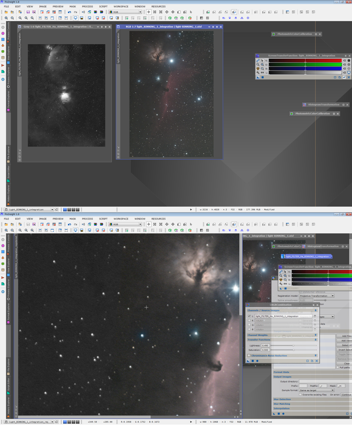This screenshot has width=352, height=440.
Task: Click the Open File folder icon in top toolbar
Action: (x=6, y=12)
